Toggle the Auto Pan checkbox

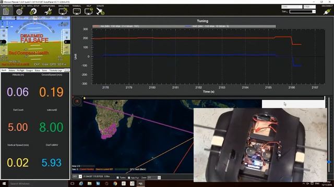(129, 178)
